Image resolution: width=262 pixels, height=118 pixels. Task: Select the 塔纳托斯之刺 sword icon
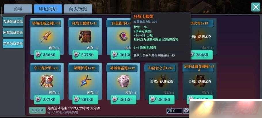(46, 37)
